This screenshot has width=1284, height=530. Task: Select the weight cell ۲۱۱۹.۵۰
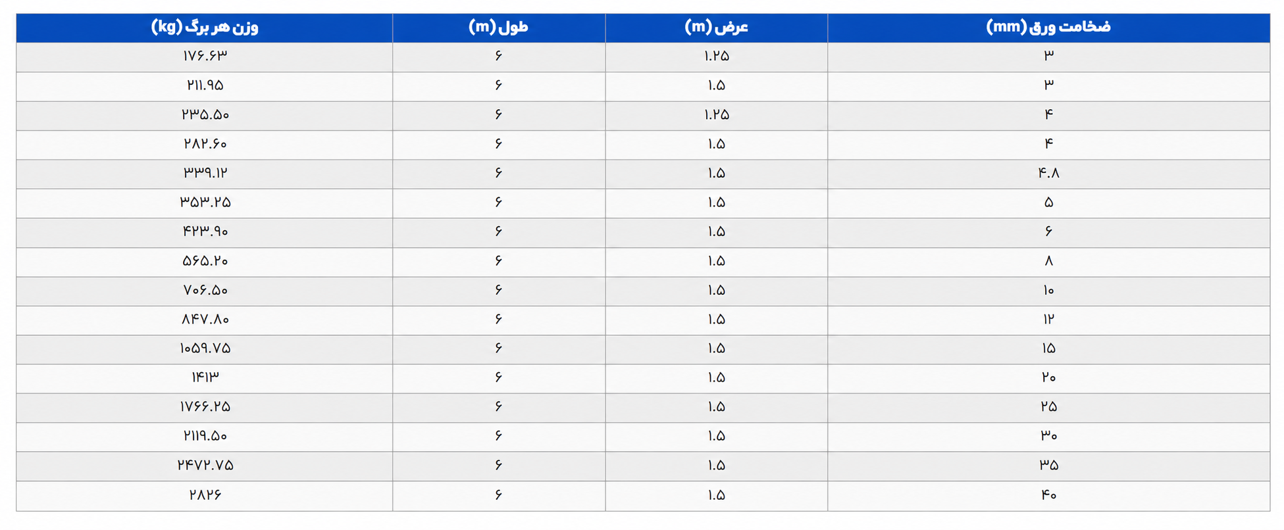(x=205, y=437)
